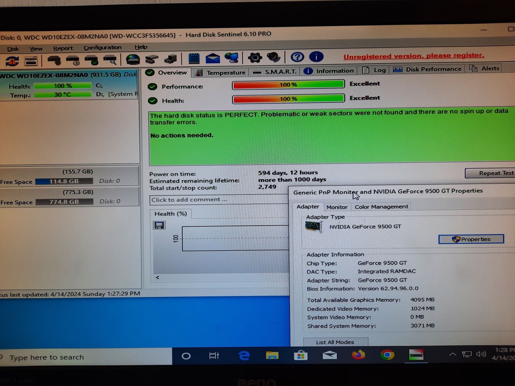The height and width of the screenshot is (386, 515).
Task: Switch to the S.M.A.R.T. tab
Action: tap(275, 72)
